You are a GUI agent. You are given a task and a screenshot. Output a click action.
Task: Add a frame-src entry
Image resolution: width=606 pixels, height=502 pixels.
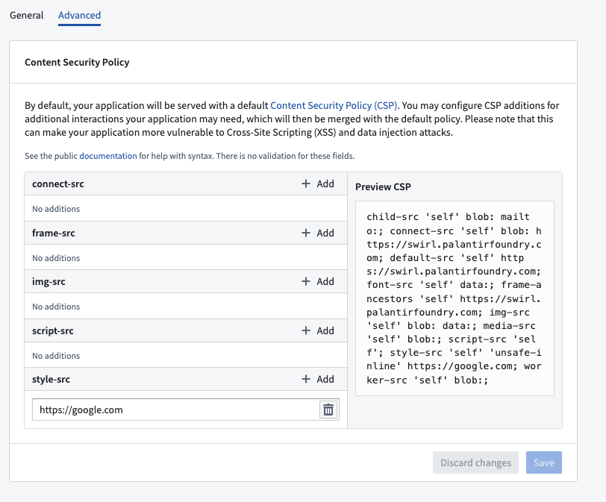pos(318,233)
